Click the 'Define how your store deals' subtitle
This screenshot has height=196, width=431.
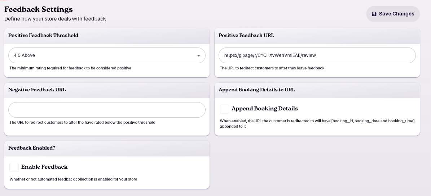click(55, 19)
